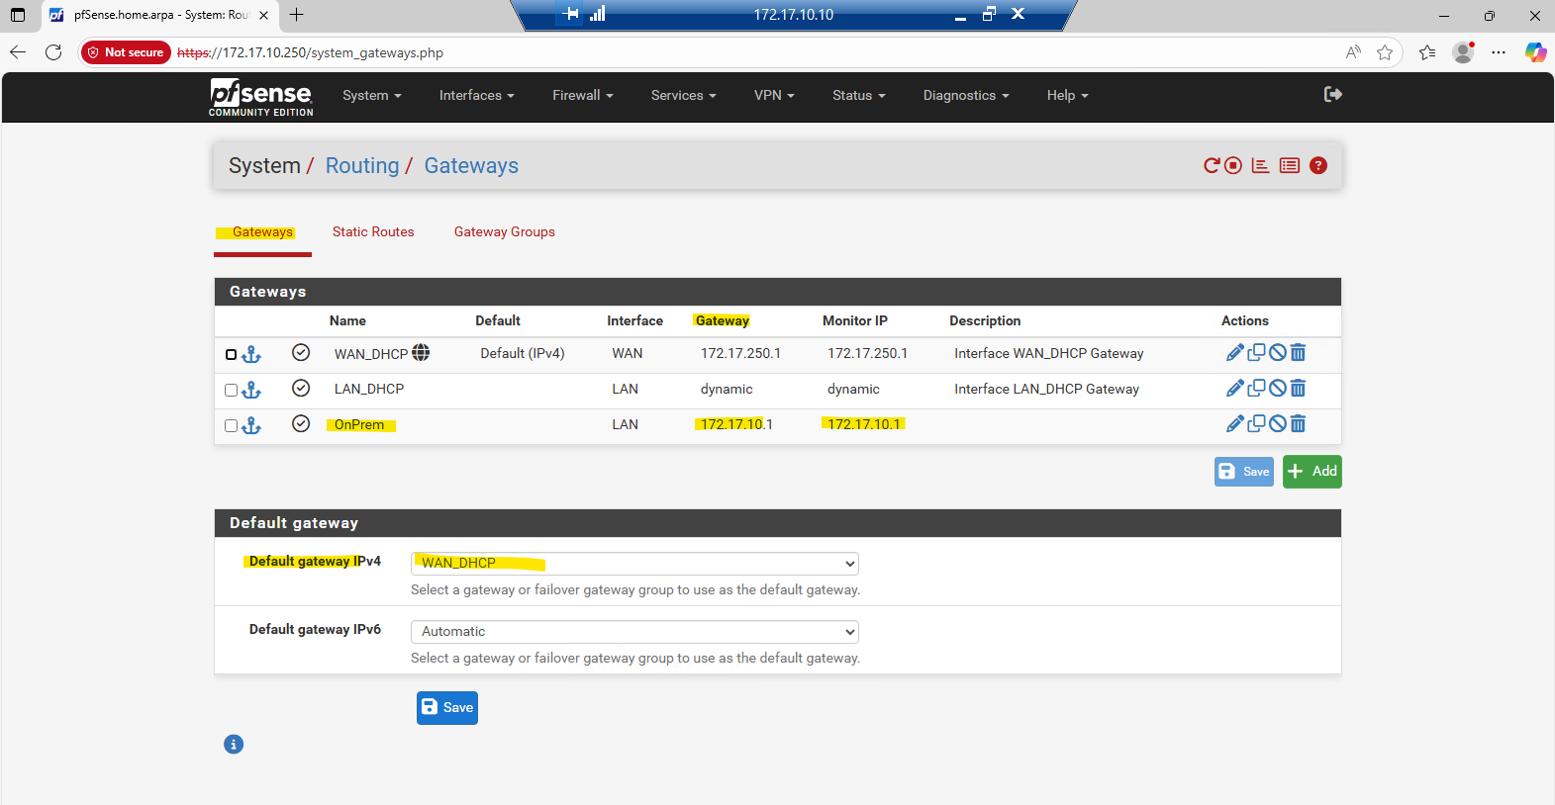Click the green Add gateway button
The image size is (1555, 805).
[1312, 472]
